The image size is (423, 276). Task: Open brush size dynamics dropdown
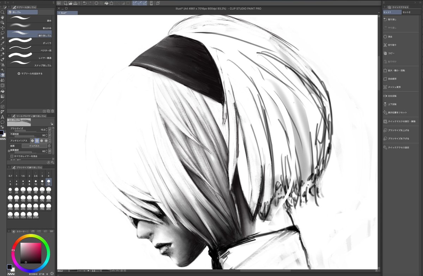click(50, 129)
